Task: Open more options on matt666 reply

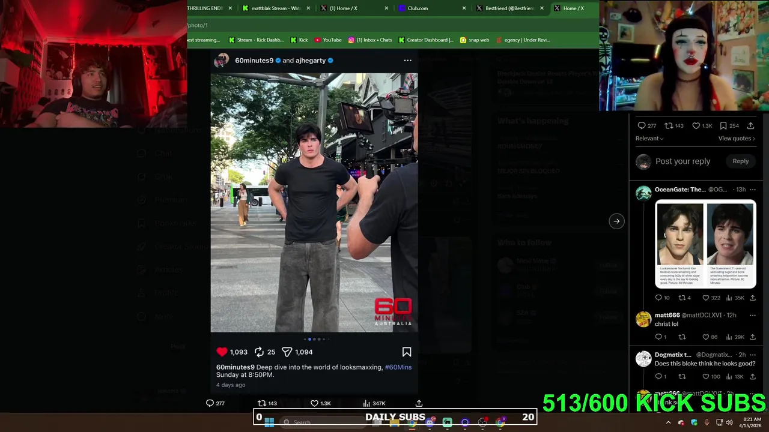Action: coord(752,315)
